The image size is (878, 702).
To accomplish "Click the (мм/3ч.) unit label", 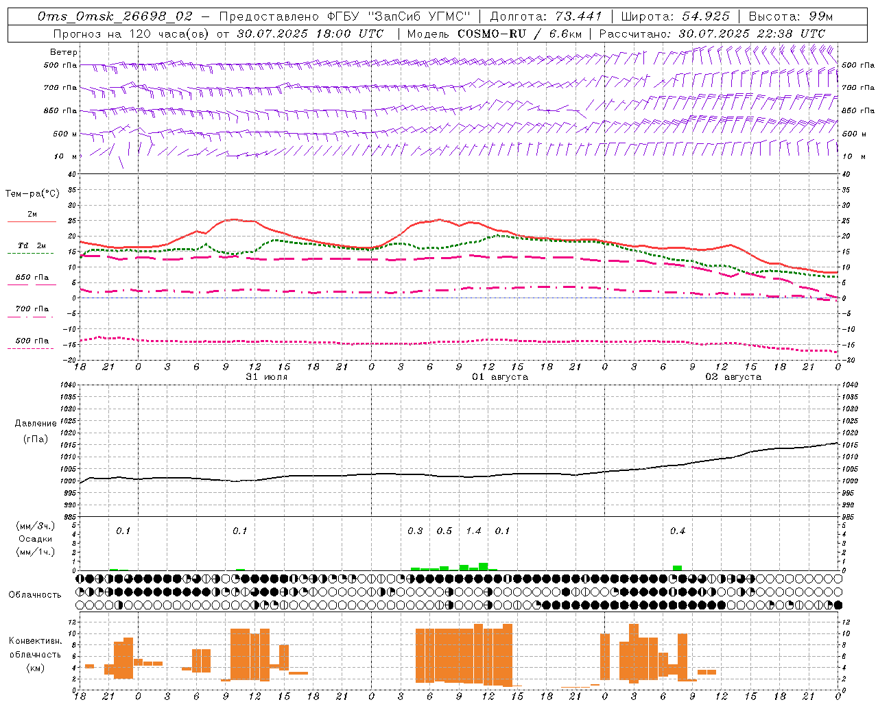I will (35, 526).
